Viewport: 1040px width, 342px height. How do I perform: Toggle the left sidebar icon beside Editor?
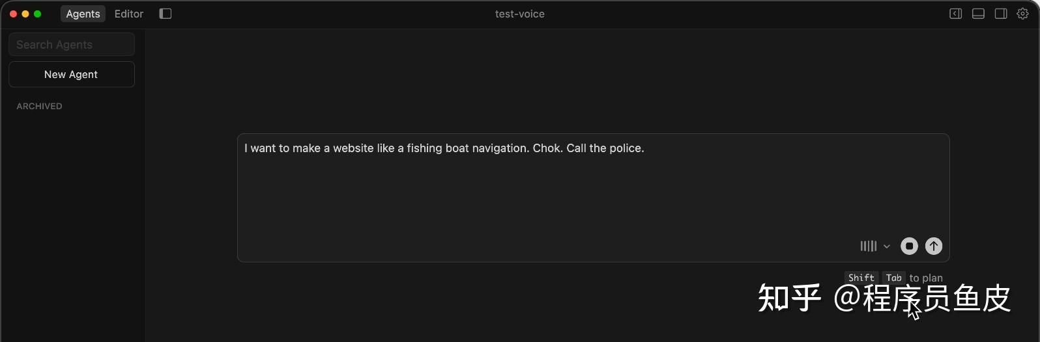(166, 14)
